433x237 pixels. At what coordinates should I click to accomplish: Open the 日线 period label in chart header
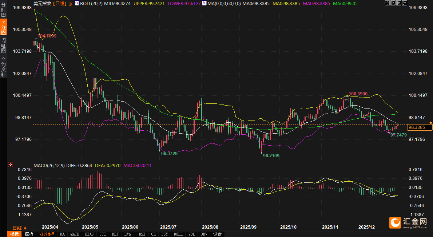click(x=60, y=3)
